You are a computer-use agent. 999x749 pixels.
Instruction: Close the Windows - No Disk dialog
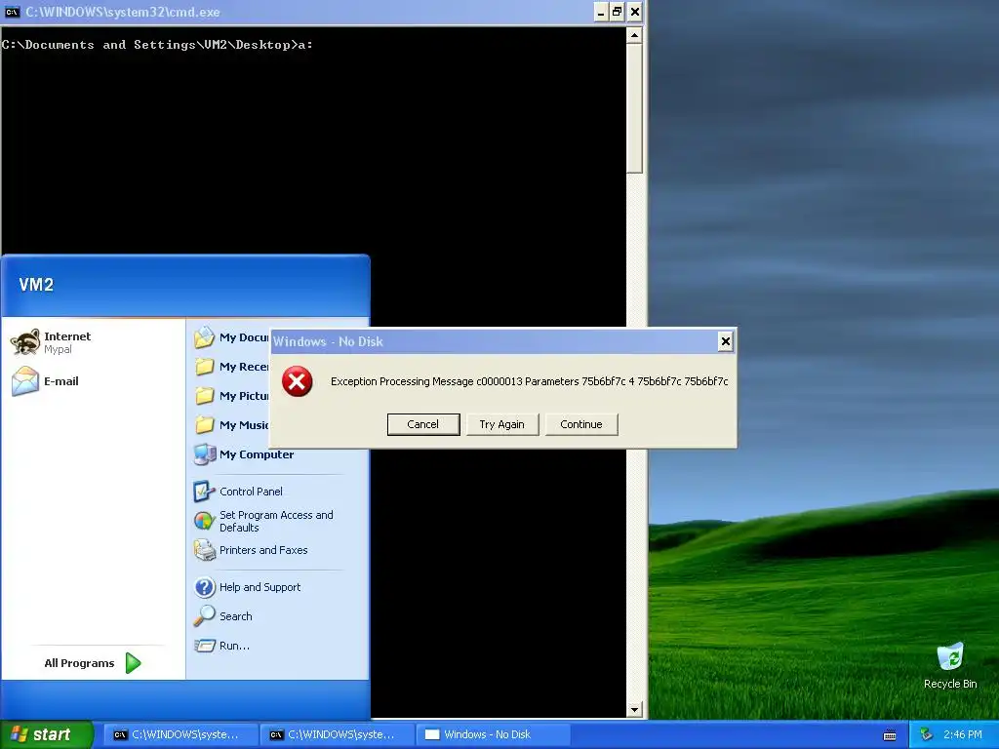725,342
